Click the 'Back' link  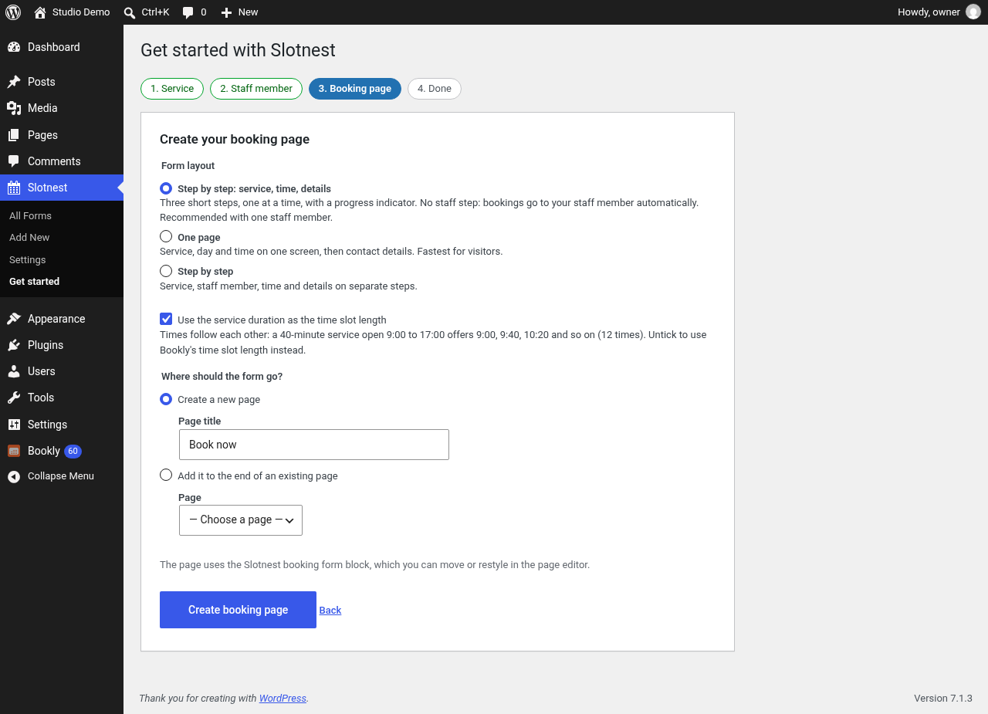[330, 611]
